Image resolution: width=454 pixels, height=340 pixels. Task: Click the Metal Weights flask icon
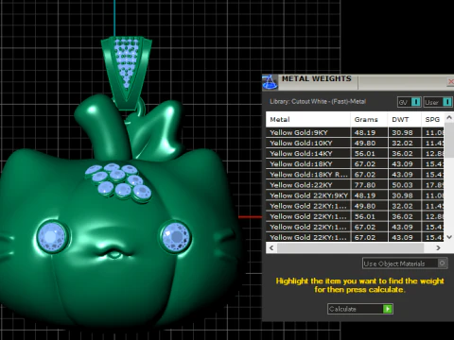pos(270,82)
